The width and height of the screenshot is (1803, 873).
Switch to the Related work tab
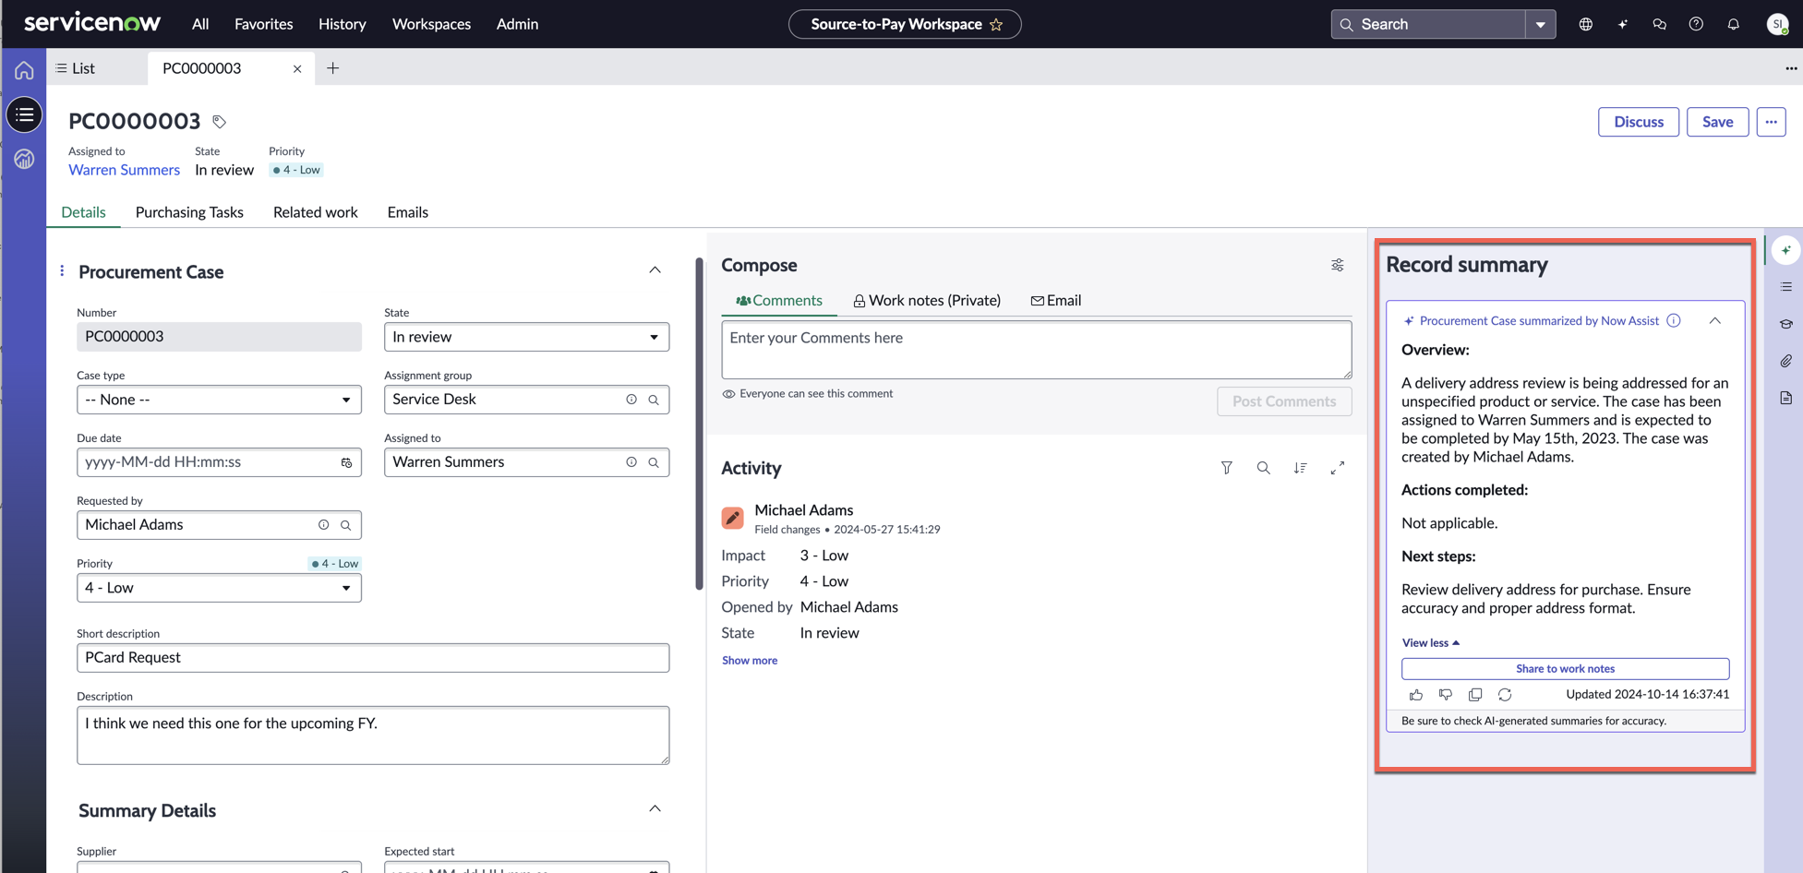tap(315, 212)
